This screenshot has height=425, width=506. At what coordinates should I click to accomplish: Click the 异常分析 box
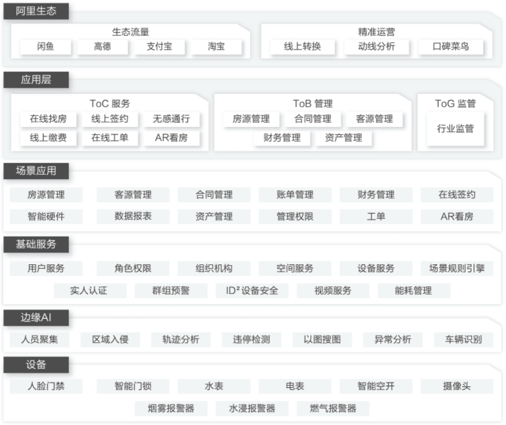(393, 340)
